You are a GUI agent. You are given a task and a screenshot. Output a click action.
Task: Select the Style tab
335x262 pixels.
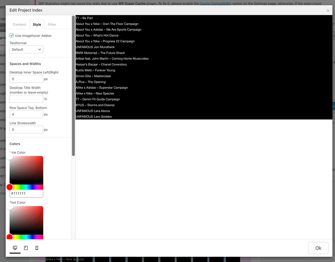pos(37,25)
